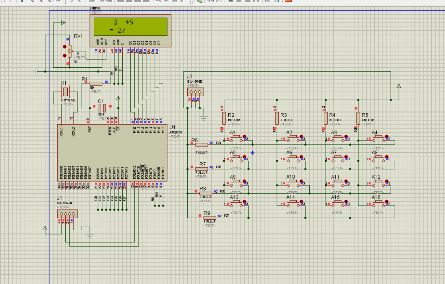
Task: Increase RV1 potentiometer with upper red dot
Action: (64, 47)
